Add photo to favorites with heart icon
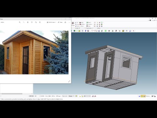157x118 pixels. coord(32,22)
